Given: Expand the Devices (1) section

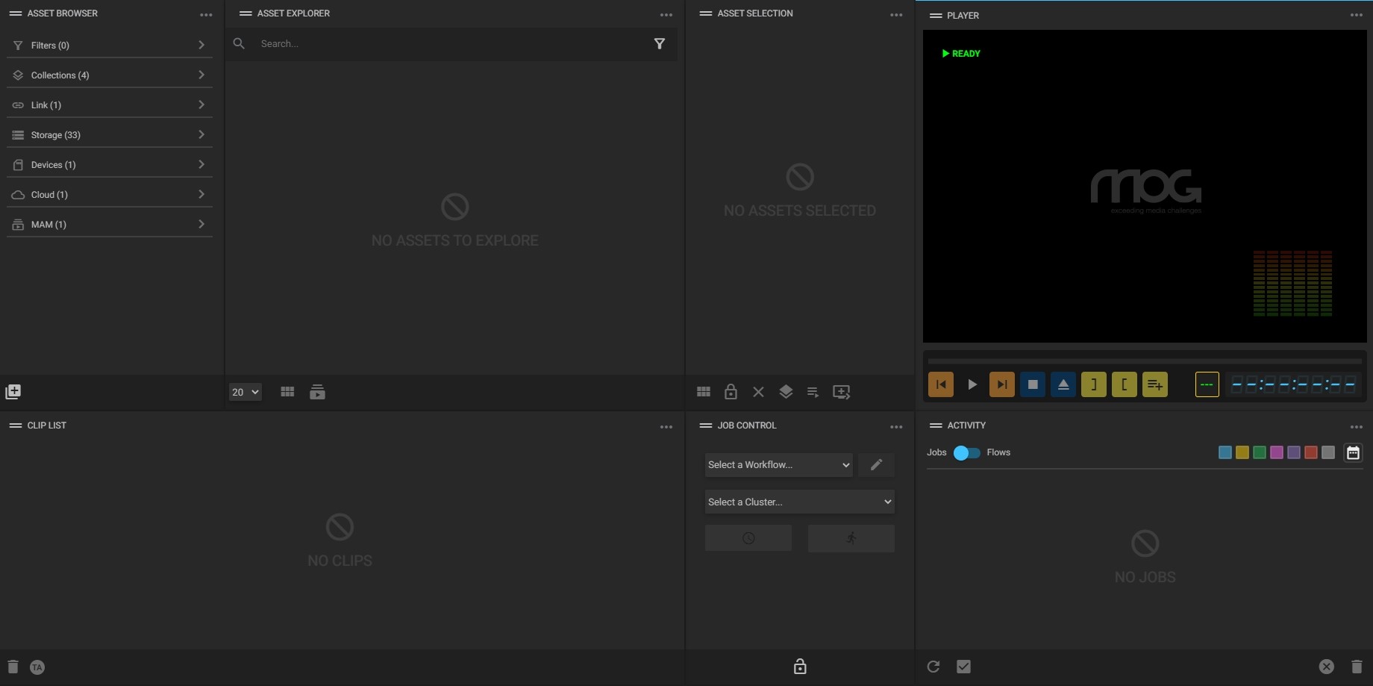Looking at the screenshot, I should click(110, 165).
